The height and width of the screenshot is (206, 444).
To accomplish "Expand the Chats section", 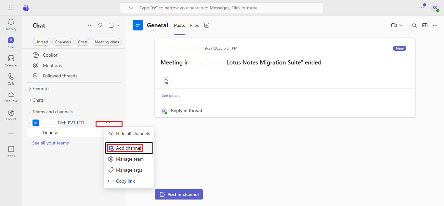I will click(x=38, y=100).
